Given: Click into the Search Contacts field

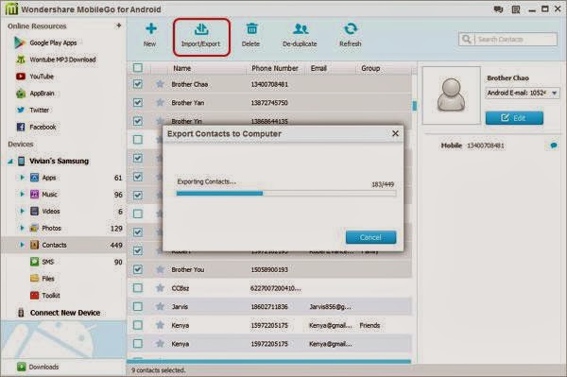Looking at the screenshot, I should point(515,39).
